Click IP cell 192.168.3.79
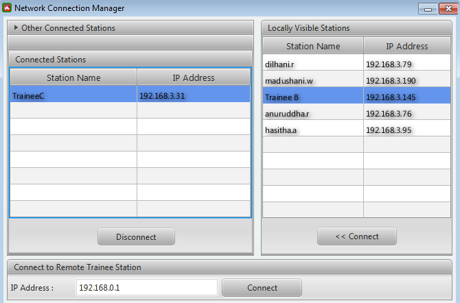Image resolution: width=460 pixels, height=303 pixels. point(407,62)
